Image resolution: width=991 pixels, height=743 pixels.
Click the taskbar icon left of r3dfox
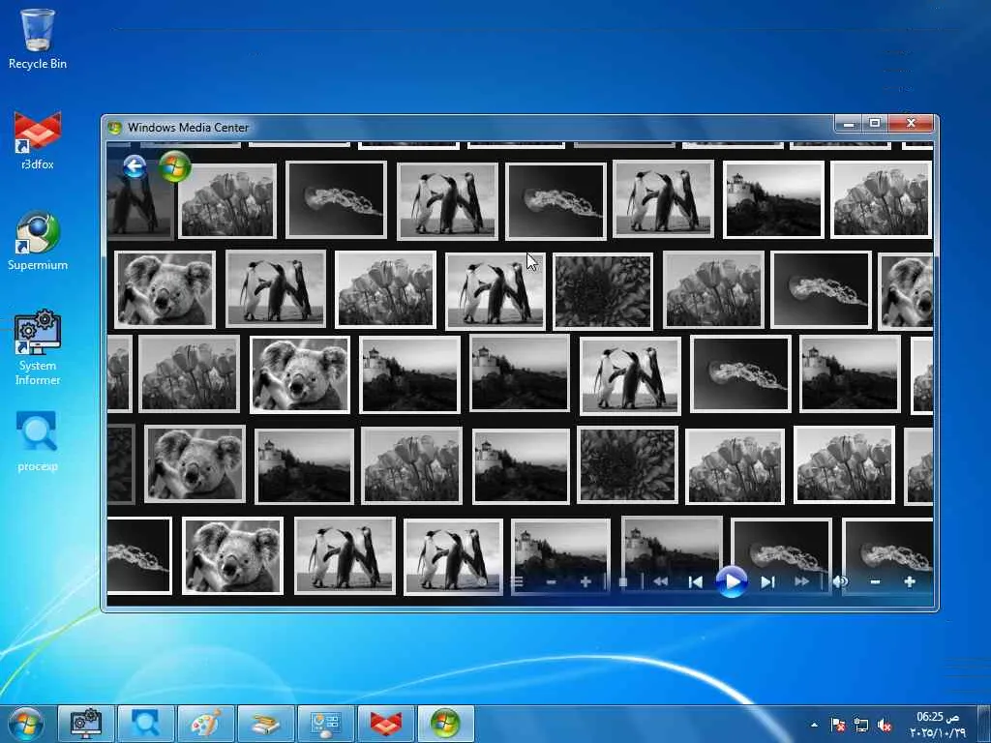[x=326, y=724]
